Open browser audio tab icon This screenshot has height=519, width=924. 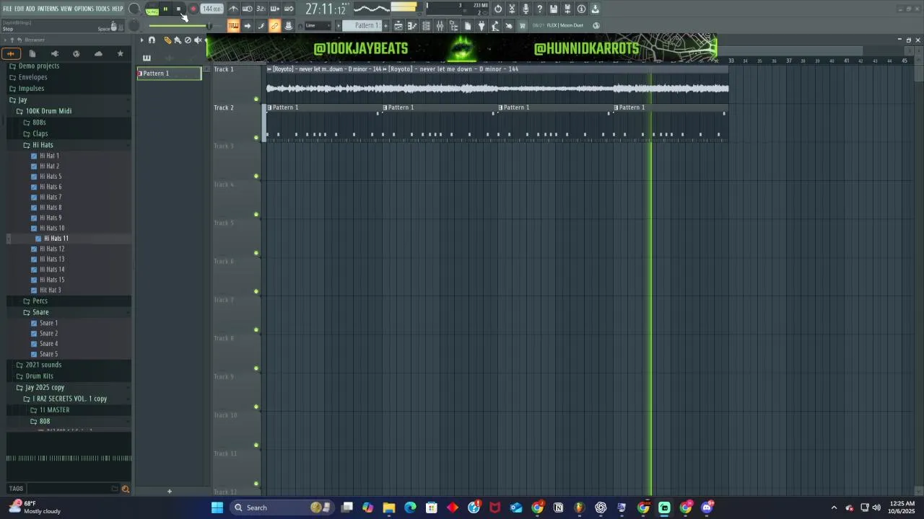click(10, 53)
